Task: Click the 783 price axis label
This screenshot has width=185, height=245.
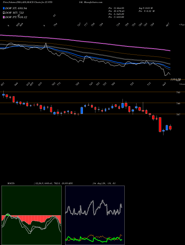Action: [178, 92]
